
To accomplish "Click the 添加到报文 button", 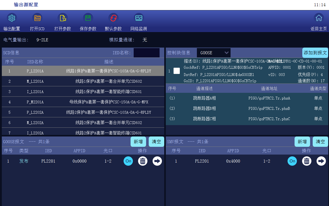I will tap(315, 53).
